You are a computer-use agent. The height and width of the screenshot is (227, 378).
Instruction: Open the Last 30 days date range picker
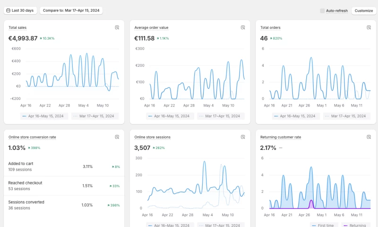click(20, 10)
